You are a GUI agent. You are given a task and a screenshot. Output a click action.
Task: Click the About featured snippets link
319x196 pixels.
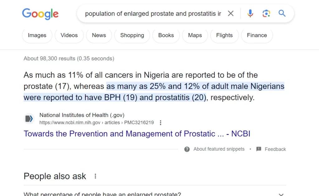[219, 149]
